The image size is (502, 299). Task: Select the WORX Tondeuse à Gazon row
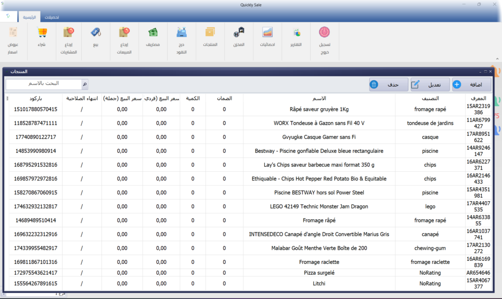click(x=251, y=123)
